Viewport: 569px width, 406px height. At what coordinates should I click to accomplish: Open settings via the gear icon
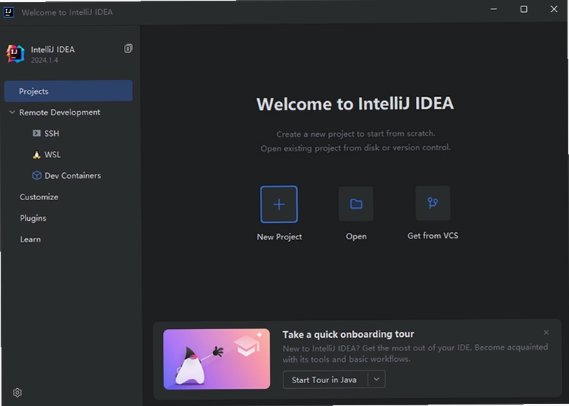[17, 392]
